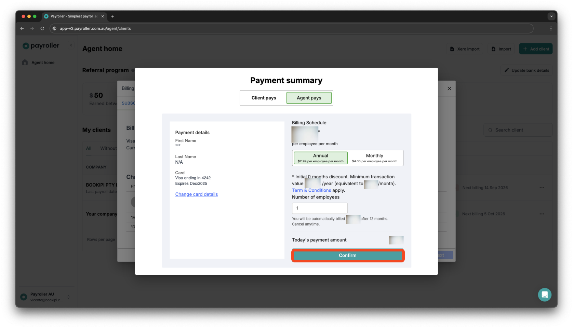
Task: Click Update bank details
Action: coord(526,70)
